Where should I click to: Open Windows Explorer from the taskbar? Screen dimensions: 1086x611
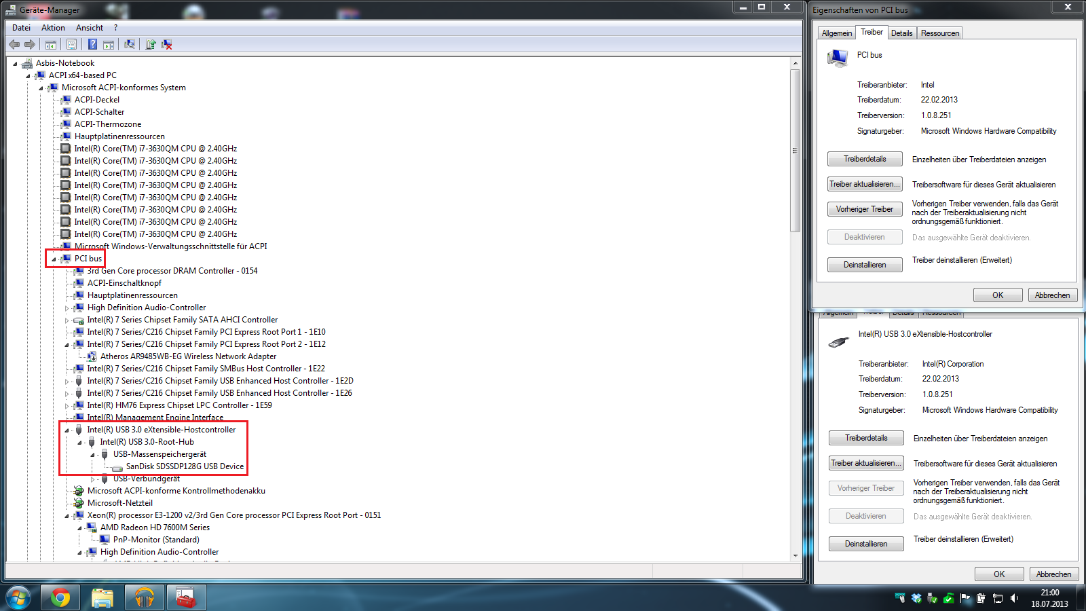[102, 598]
